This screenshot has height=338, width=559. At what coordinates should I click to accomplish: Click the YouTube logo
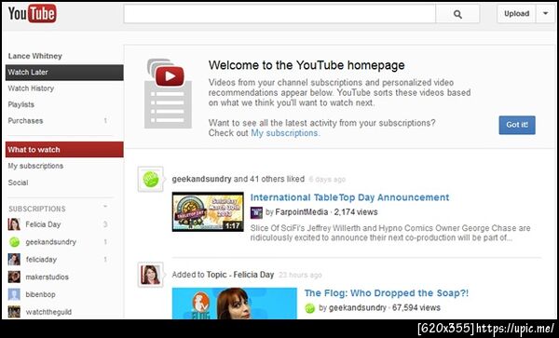tap(32, 14)
